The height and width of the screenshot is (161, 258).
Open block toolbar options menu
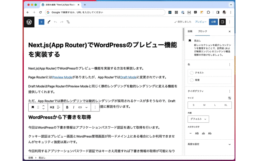click(95, 107)
